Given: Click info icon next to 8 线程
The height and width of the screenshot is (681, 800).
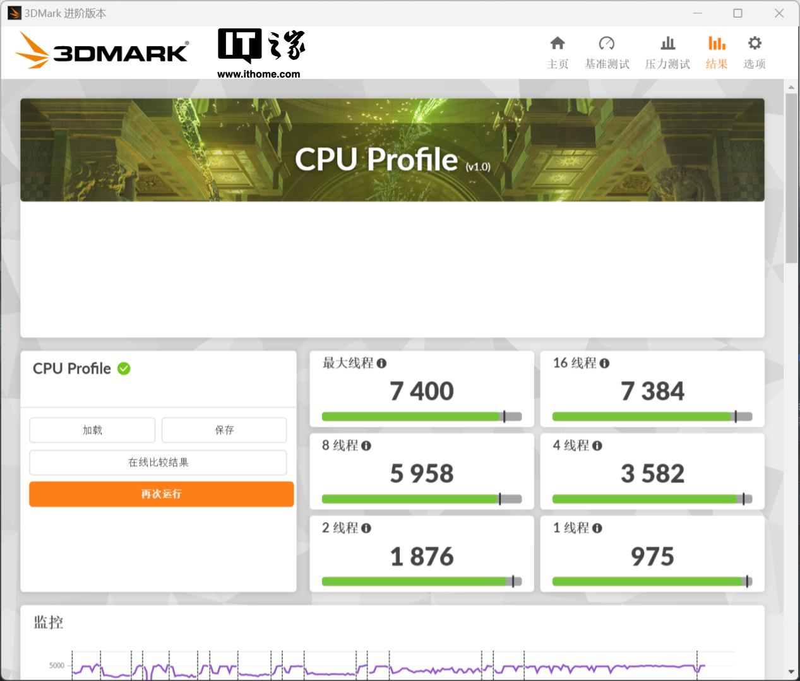Looking at the screenshot, I should coord(366,446).
